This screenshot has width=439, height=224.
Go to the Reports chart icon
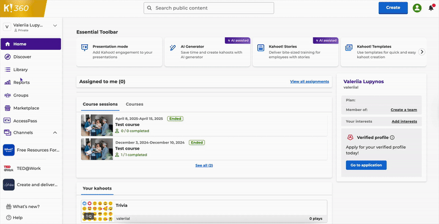coord(8,83)
